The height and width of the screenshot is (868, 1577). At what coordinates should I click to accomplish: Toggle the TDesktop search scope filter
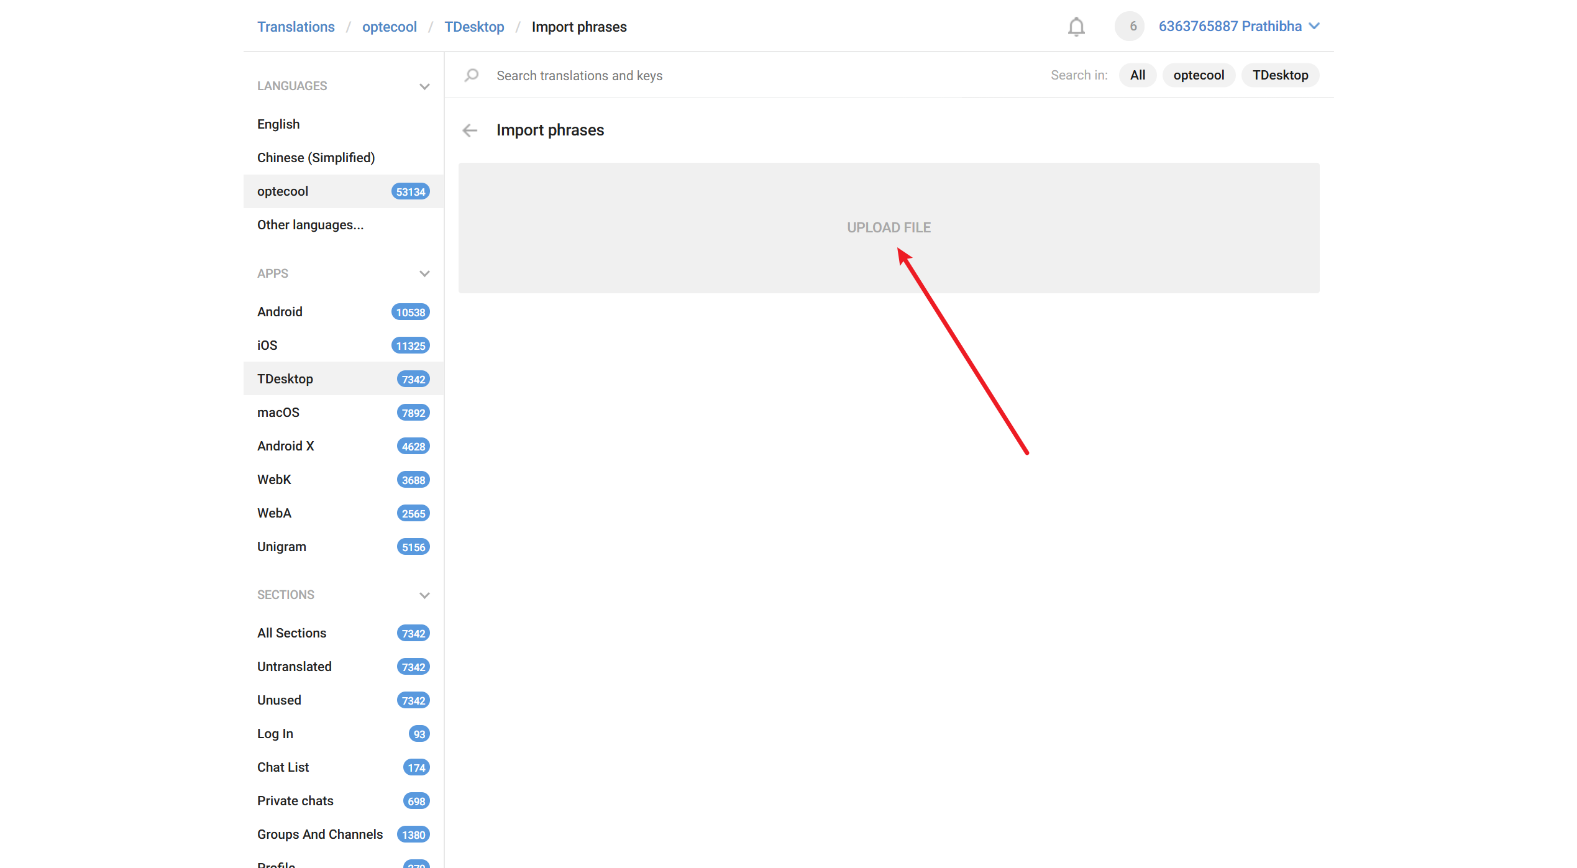tap(1280, 75)
